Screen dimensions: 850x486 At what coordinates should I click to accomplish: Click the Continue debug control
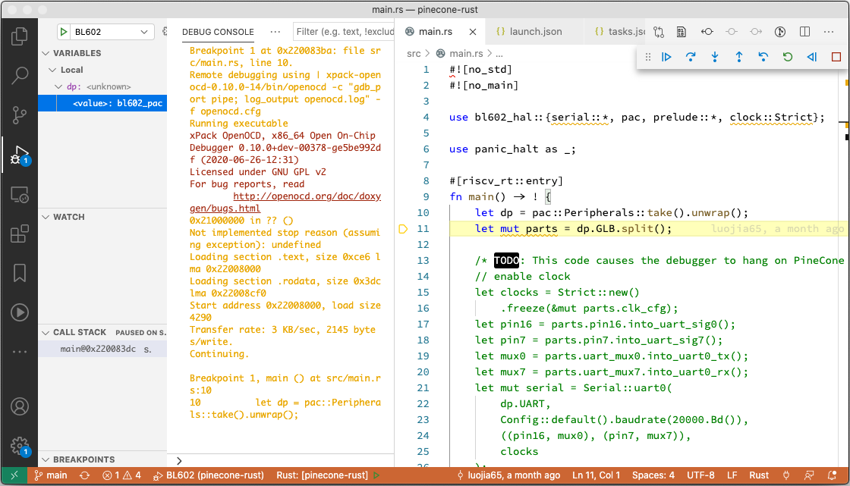point(666,57)
